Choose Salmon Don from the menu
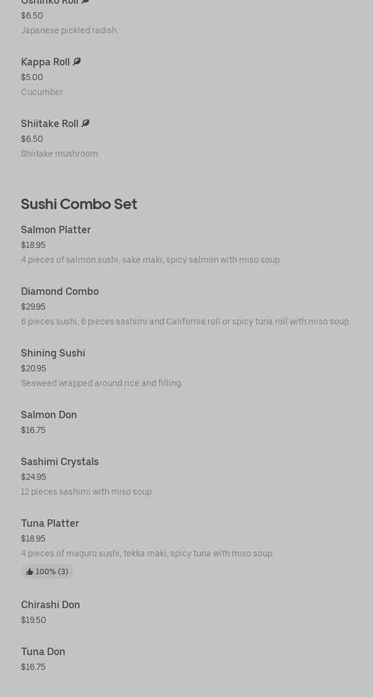 tap(49, 414)
